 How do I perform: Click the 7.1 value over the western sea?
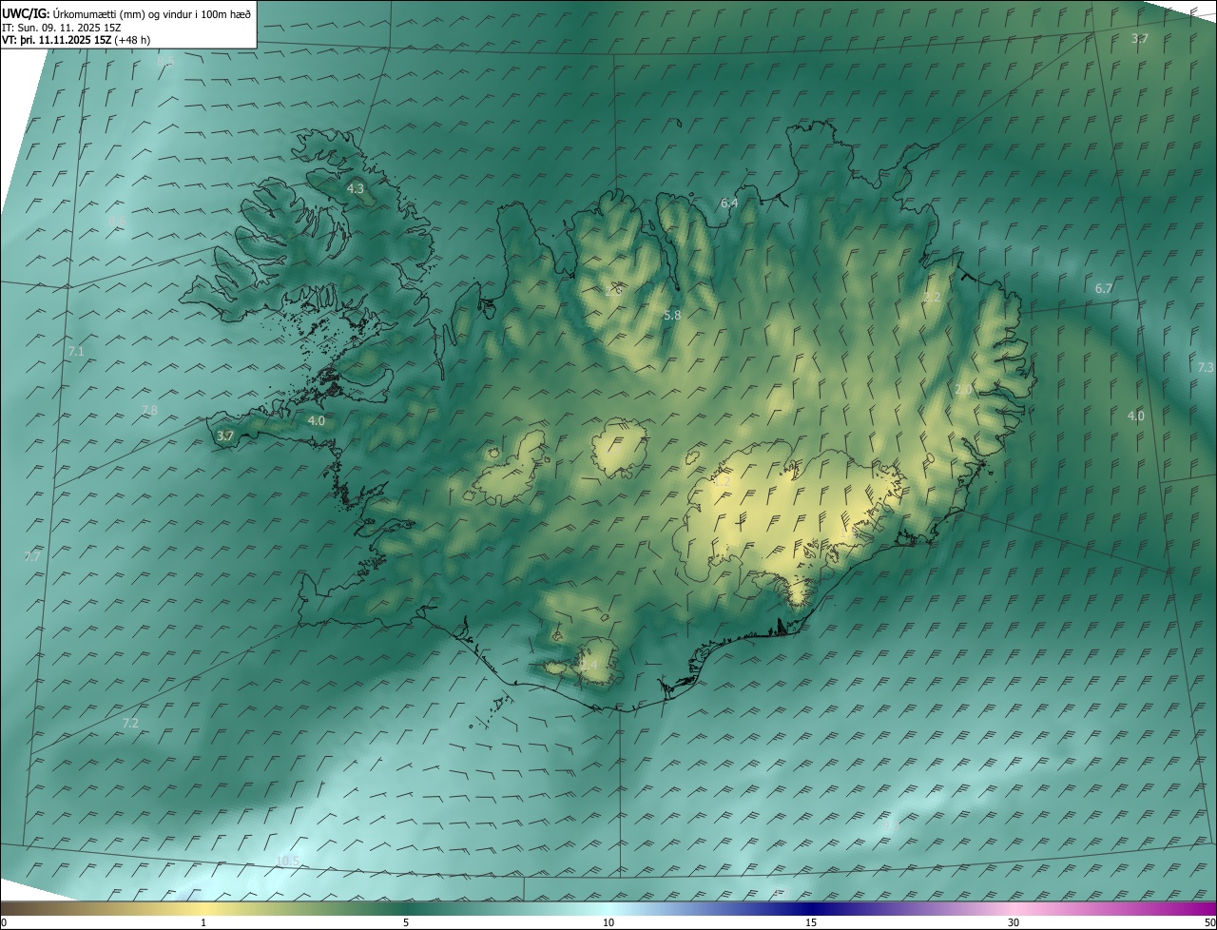click(x=76, y=352)
